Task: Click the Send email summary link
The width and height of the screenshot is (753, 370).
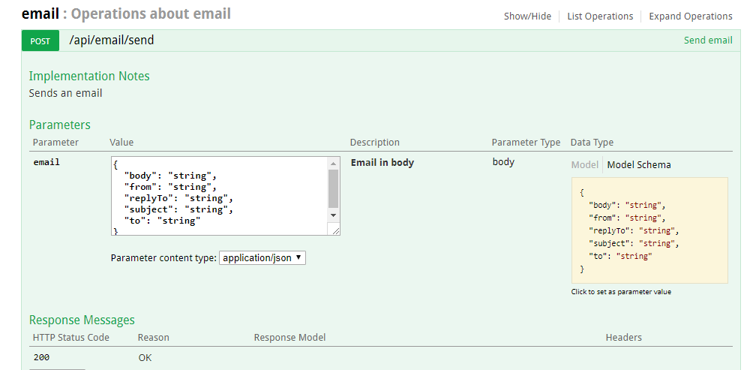Action: (x=707, y=41)
